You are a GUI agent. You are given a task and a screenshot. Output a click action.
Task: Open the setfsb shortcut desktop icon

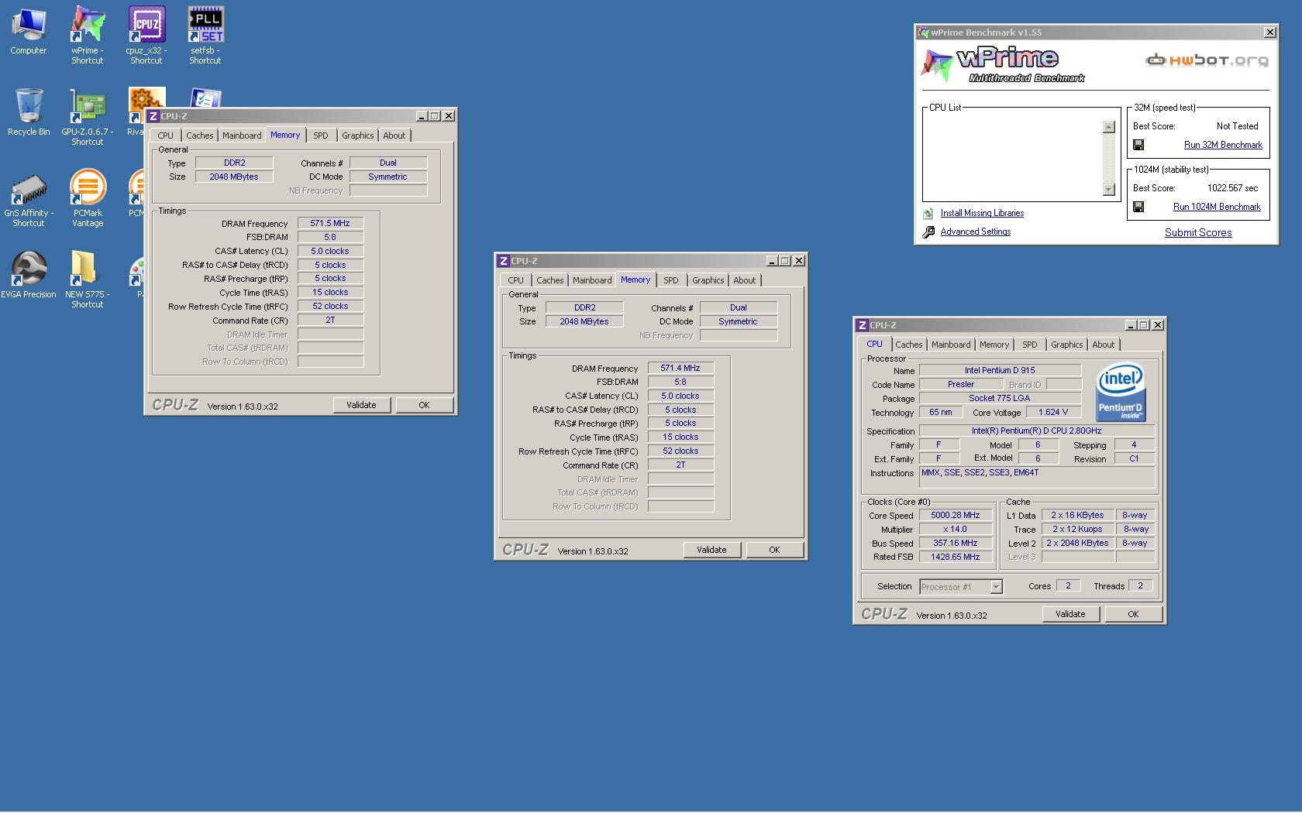click(x=205, y=35)
